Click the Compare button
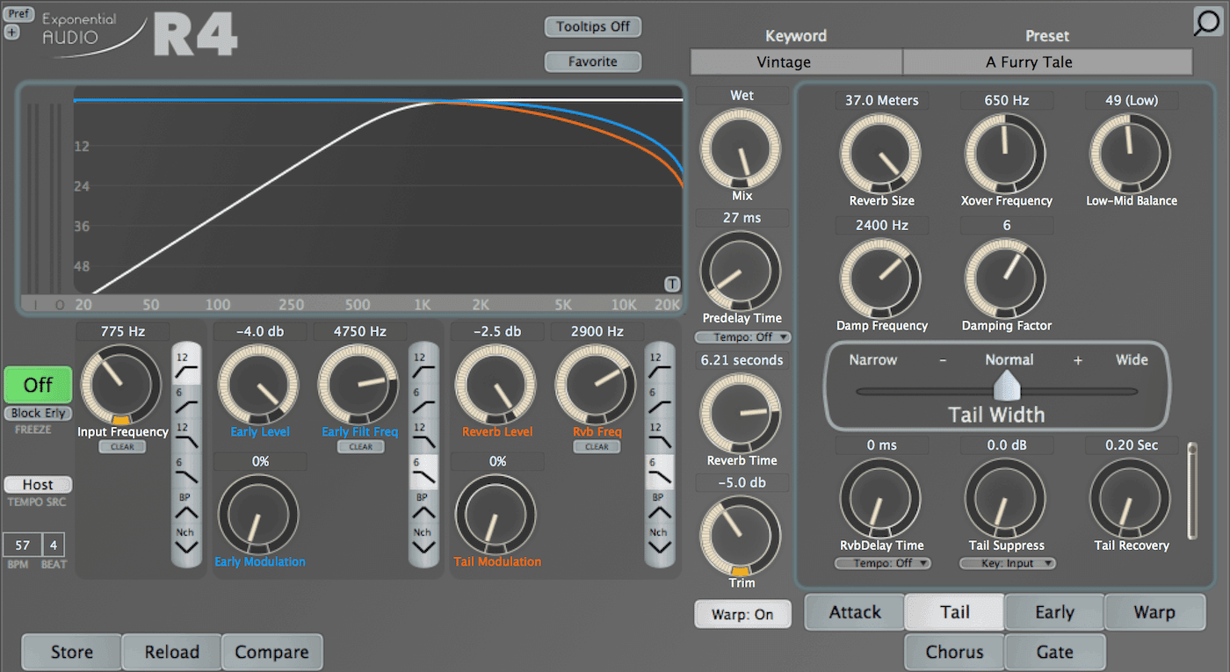 271,652
